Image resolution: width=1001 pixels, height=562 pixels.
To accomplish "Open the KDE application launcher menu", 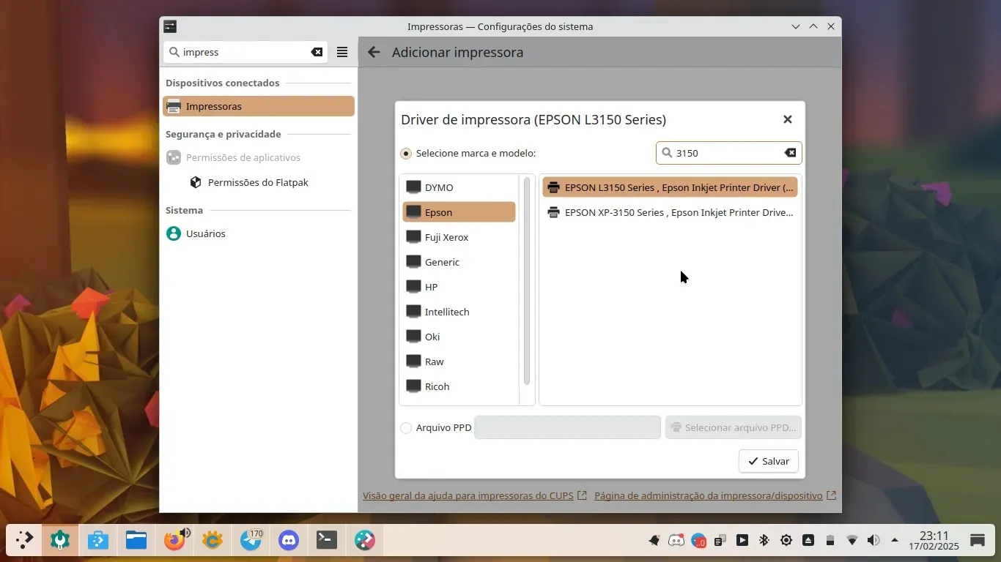I will click(x=24, y=541).
